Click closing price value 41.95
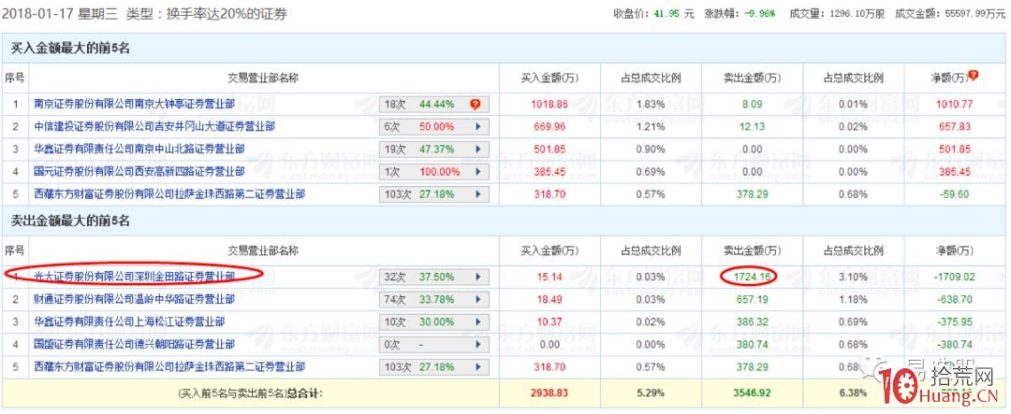 pyautogui.click(x=667, y=13)
